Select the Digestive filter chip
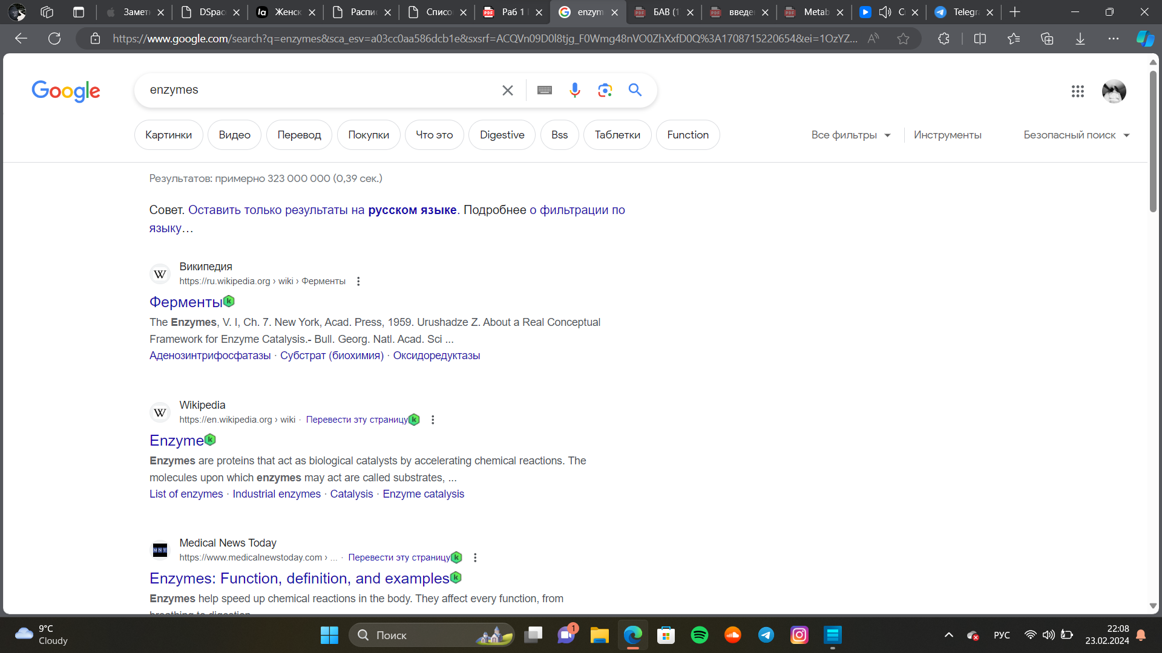 point(502,135)
